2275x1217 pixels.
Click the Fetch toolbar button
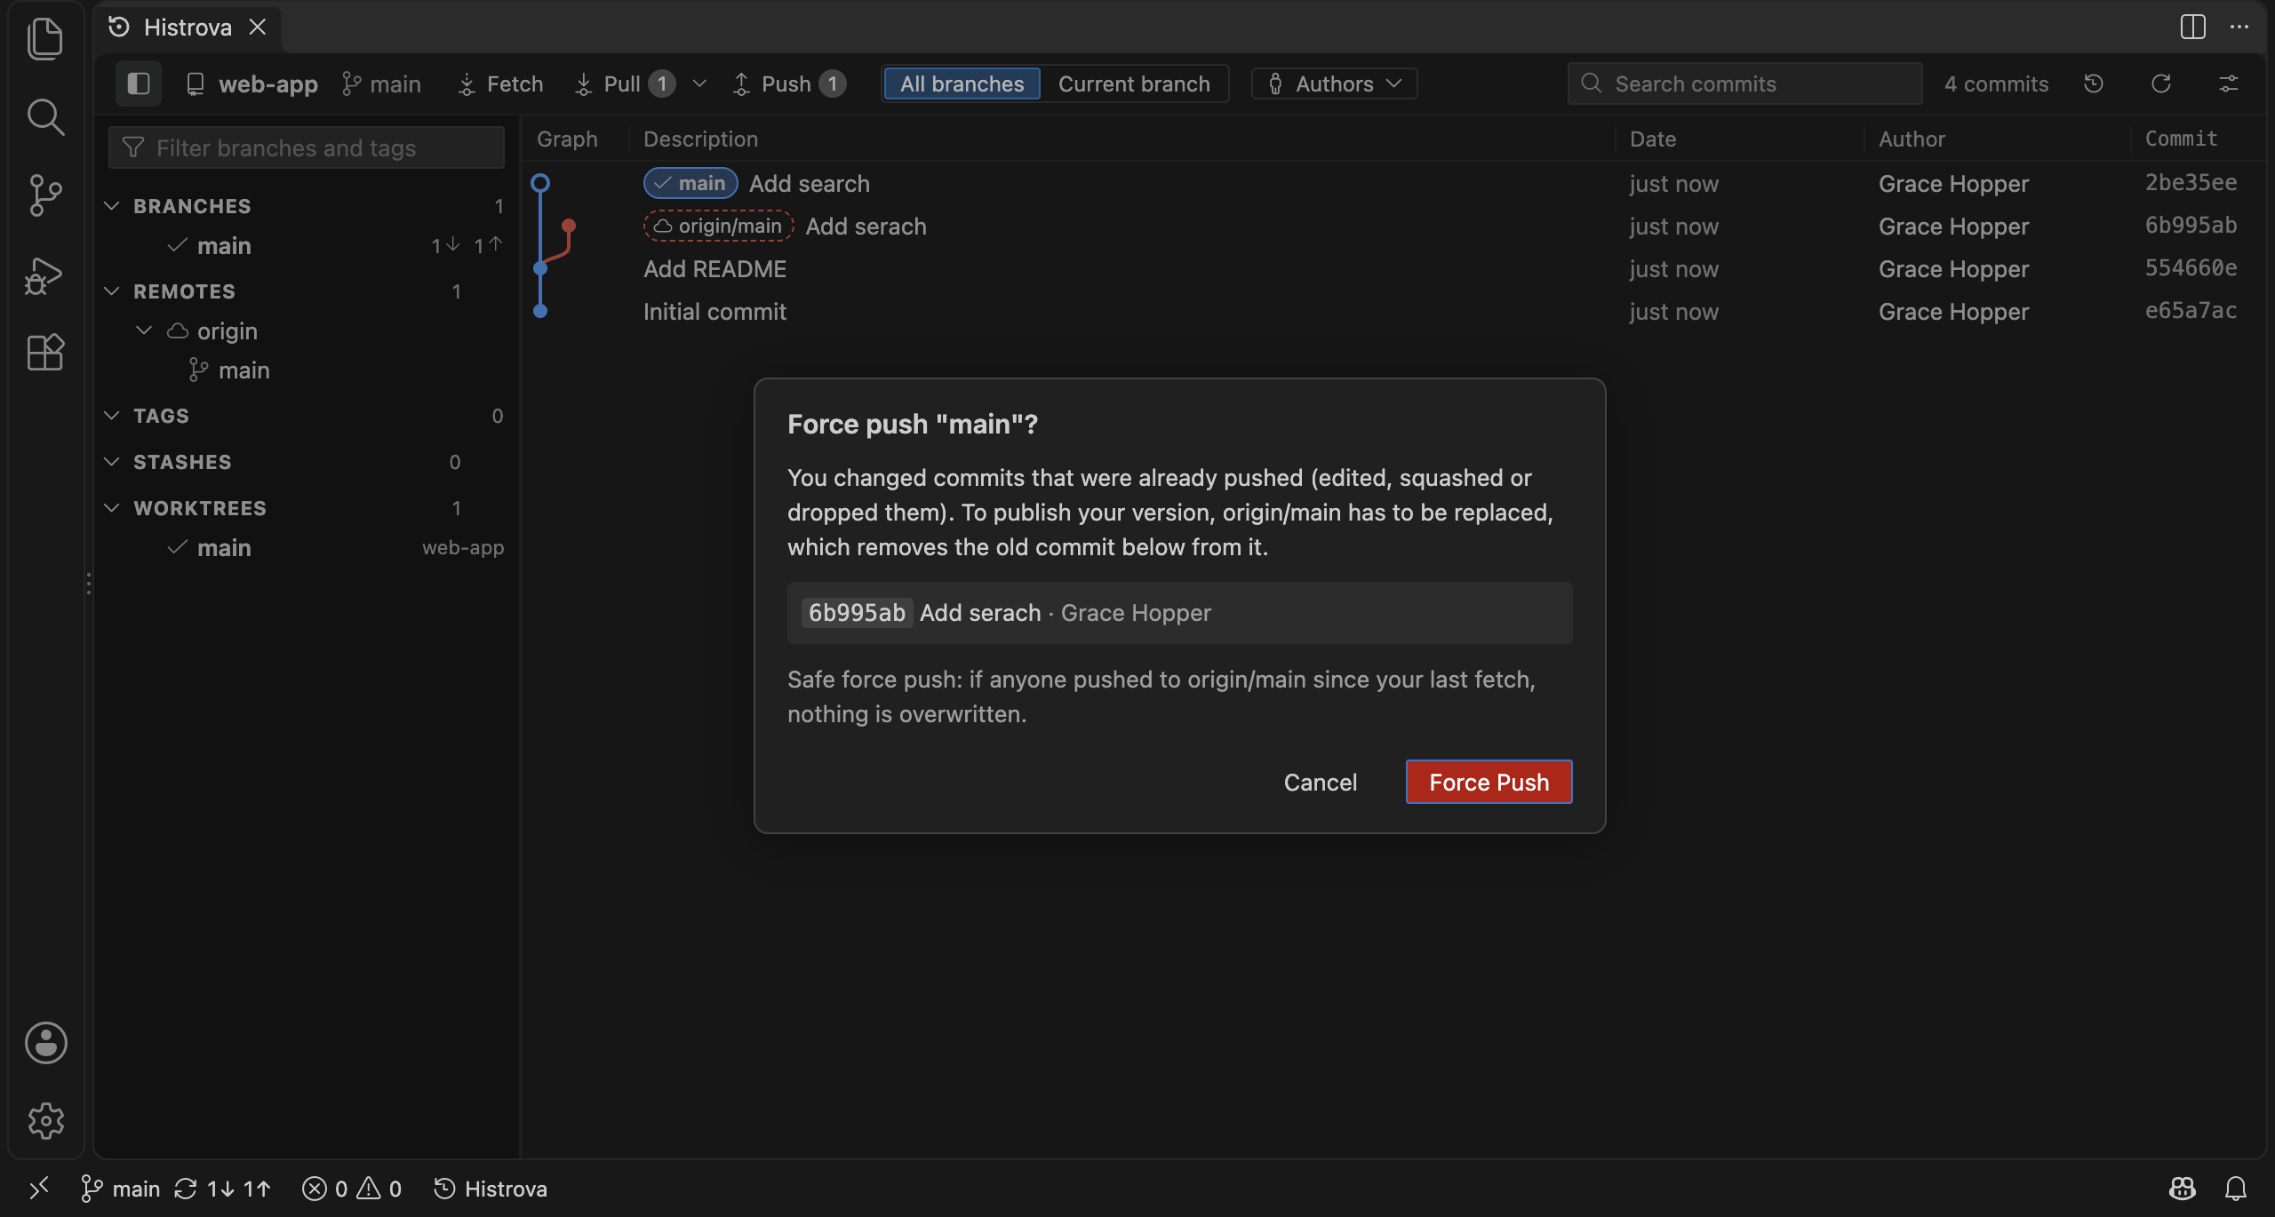(x=500, y=84)
